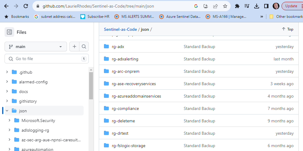Click folder icon beside rg-deleteme
The width and height of the screenshot is (303, 151).
tap(106, 121)
